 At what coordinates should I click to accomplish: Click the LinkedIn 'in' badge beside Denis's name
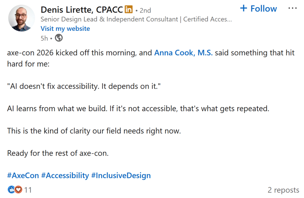point(128,9)
